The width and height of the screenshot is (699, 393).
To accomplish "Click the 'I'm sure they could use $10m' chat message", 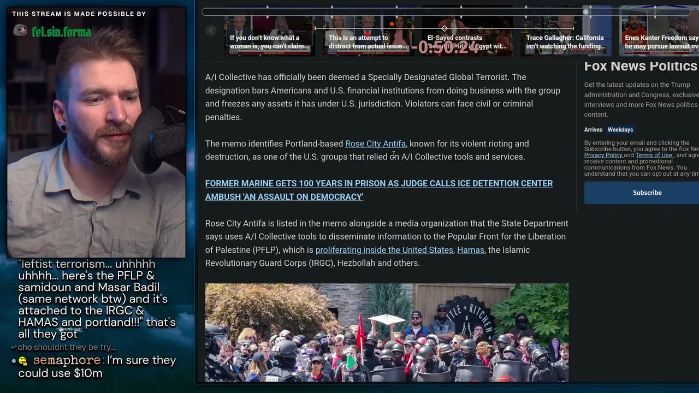I will click(97, 367).
